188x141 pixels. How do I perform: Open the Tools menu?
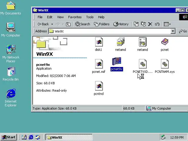(90, 17)
